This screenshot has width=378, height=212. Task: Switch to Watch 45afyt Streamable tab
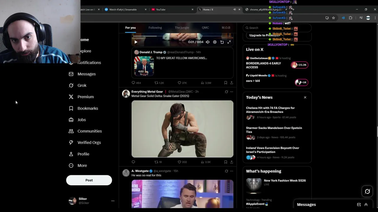point(126,9)
